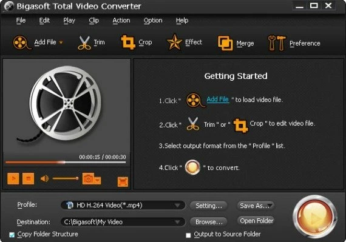
Task: Click the Browse... button
Action: pos(209,222)
